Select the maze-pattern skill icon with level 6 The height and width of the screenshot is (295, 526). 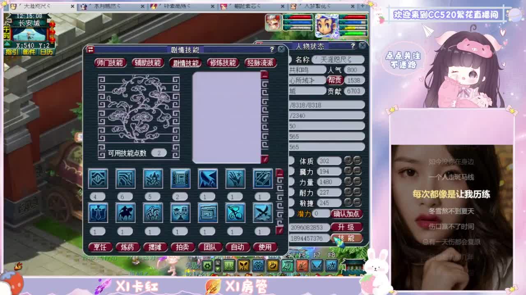pos(125,179)
